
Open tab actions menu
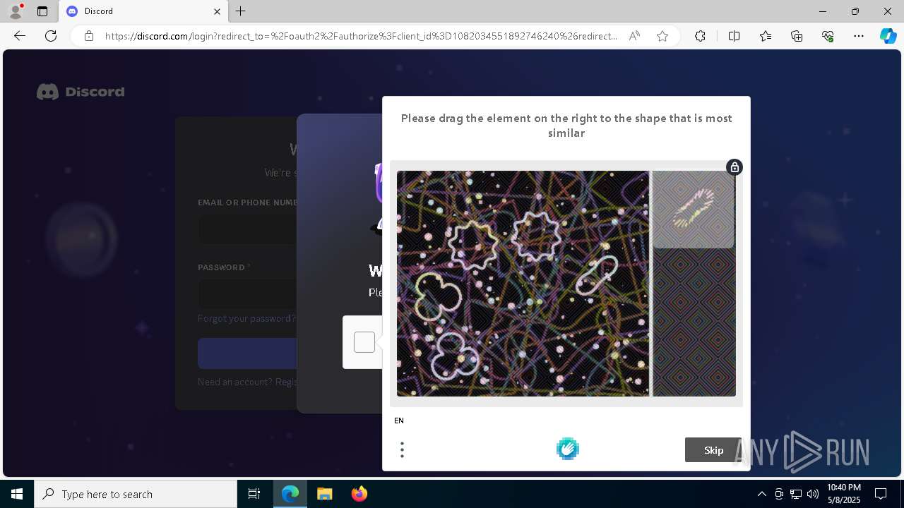click(x=42, y=11)
